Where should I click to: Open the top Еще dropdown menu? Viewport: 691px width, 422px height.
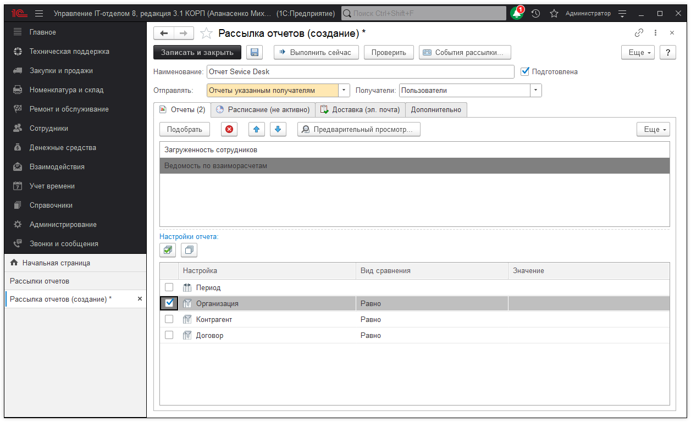638,52
